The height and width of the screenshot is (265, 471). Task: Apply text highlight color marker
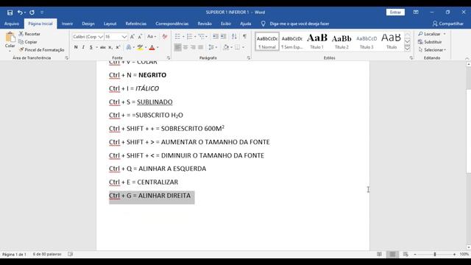[140, 47]
